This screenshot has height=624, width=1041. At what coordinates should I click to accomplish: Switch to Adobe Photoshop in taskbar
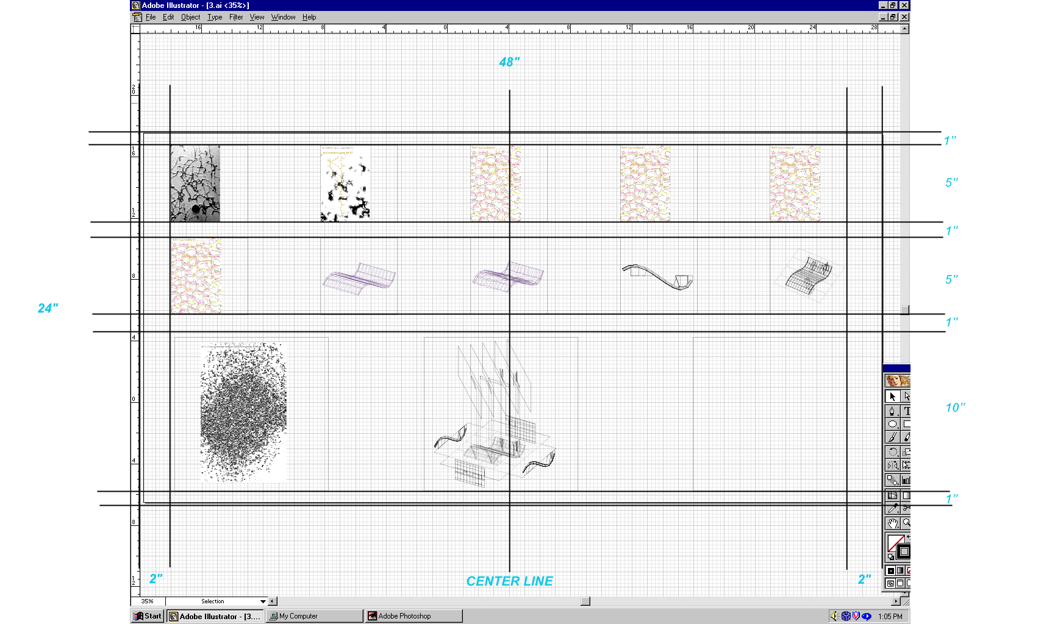click(x=413, y=616)
